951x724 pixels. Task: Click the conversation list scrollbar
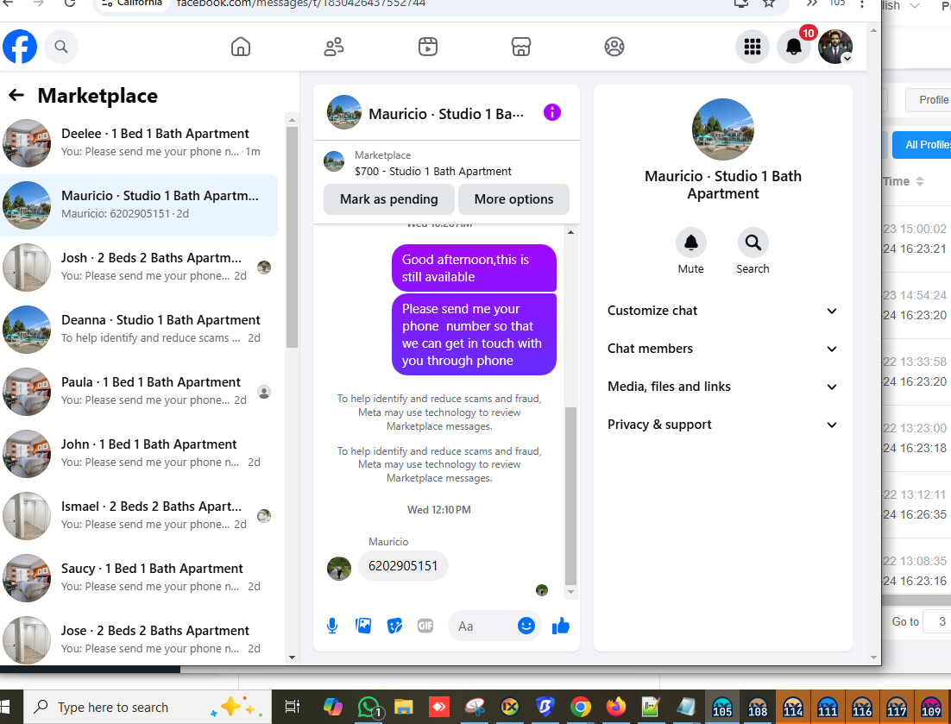(x=292, y=236)
